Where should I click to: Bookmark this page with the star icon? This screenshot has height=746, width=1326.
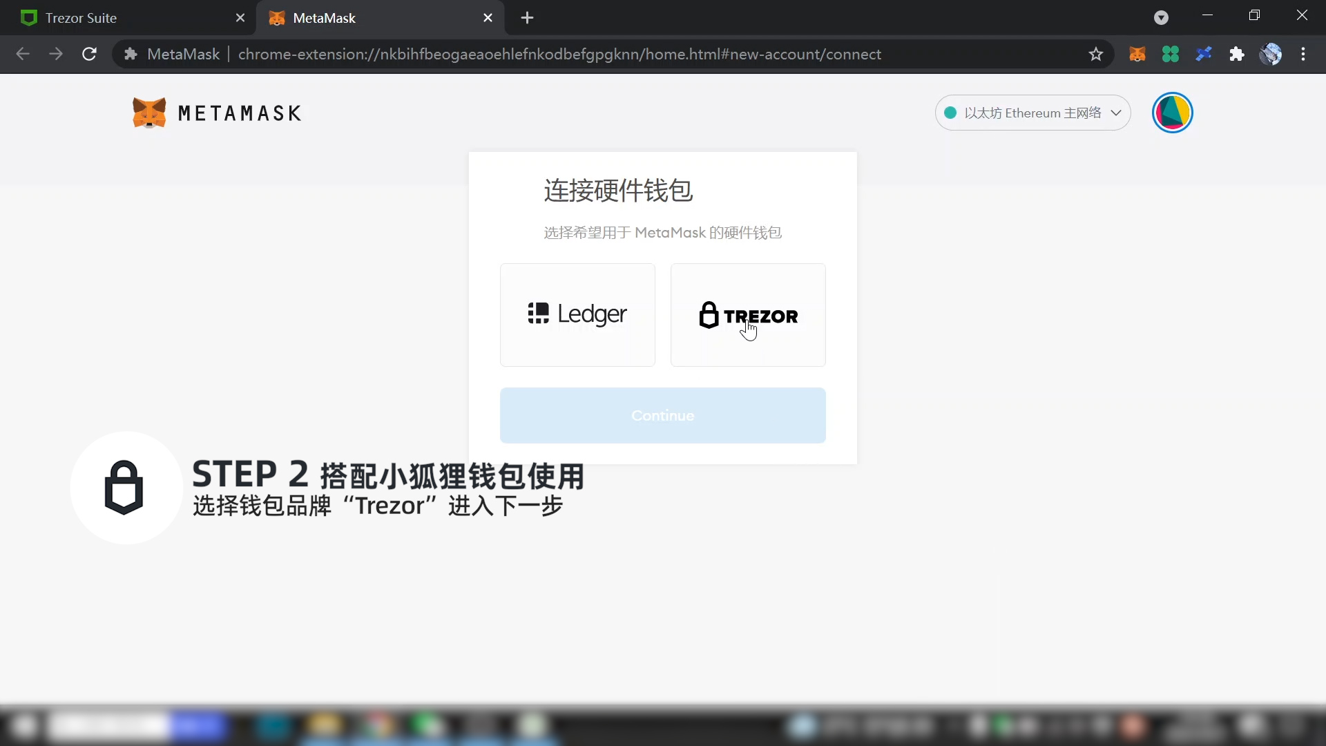click(x=1096, y=54)
